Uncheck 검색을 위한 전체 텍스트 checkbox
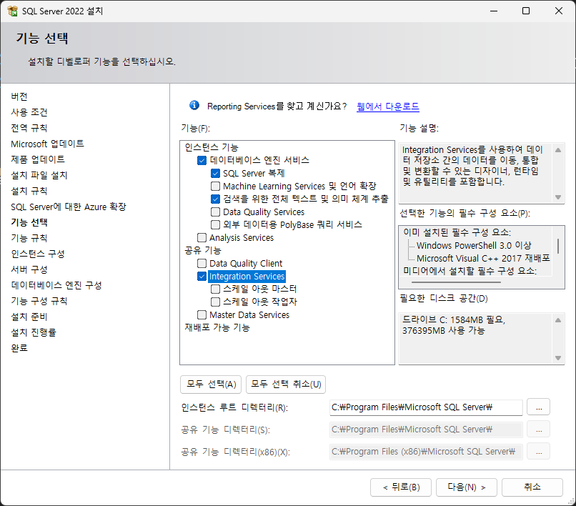576x506 pixels. 215,199
